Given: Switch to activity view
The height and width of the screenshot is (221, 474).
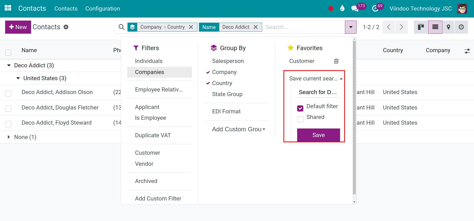Looking at the screenshot, I should pos(461,27).
